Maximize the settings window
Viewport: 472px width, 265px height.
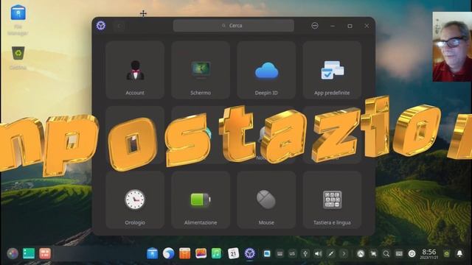(350, 26)
